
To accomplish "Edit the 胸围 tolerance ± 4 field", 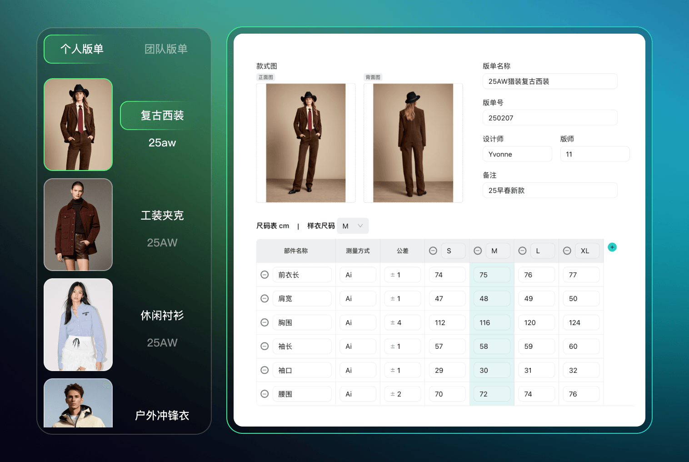I will click(402, 322).
